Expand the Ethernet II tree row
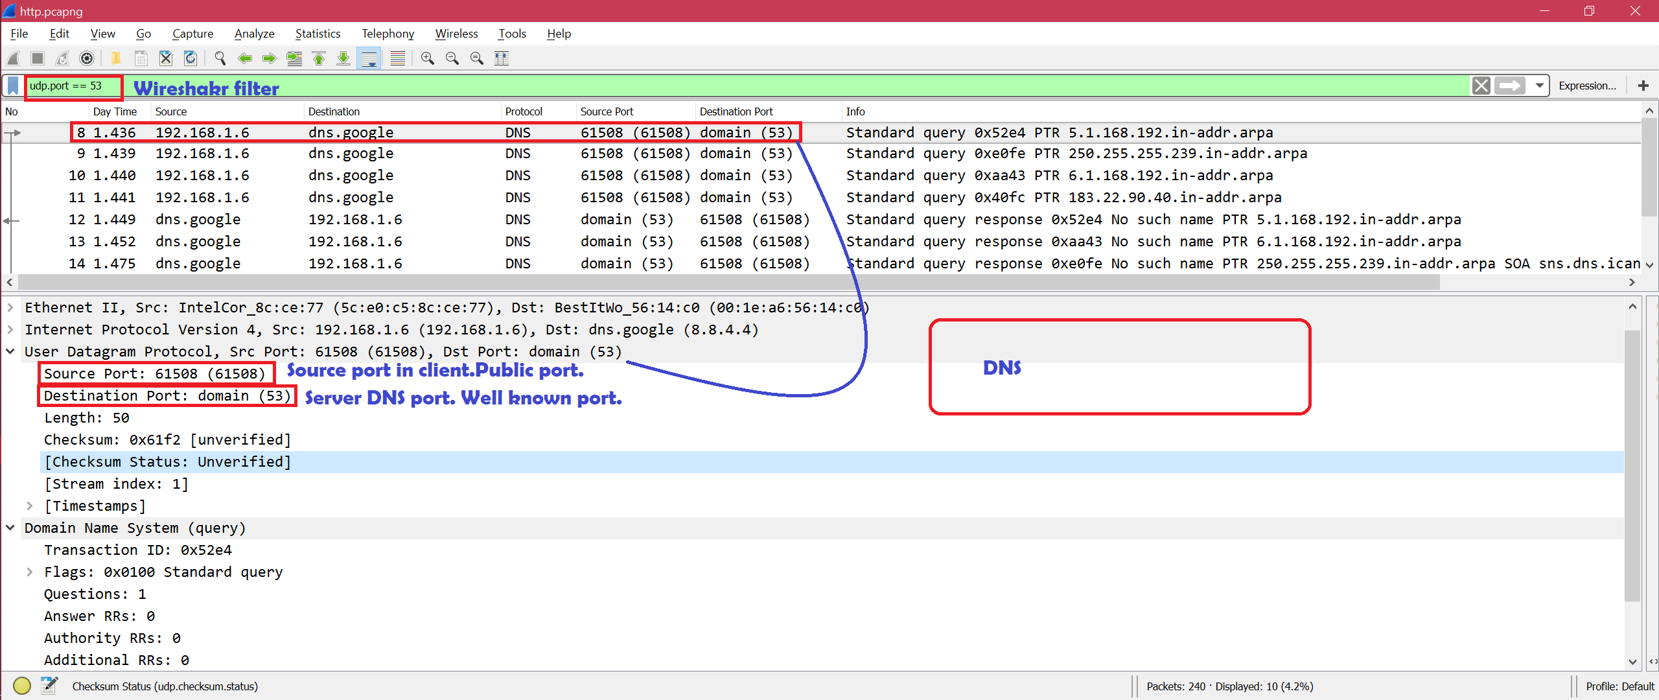This screenshot has width=1659, height=700. coord(10,308)
